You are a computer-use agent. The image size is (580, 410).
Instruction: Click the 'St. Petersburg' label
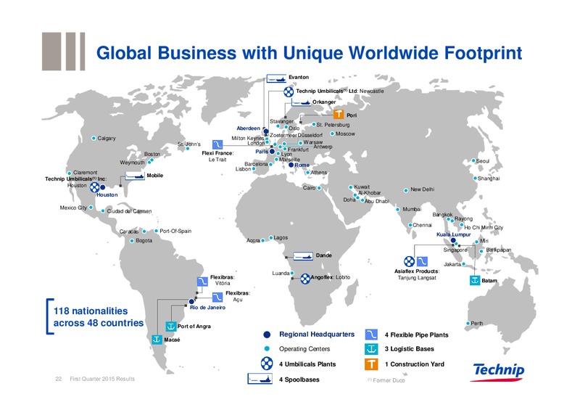(x=333, y=125)
